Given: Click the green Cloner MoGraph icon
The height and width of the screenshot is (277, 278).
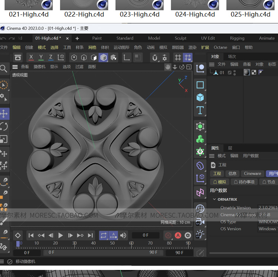Looking at the screenshot, I should coord(200,139).
